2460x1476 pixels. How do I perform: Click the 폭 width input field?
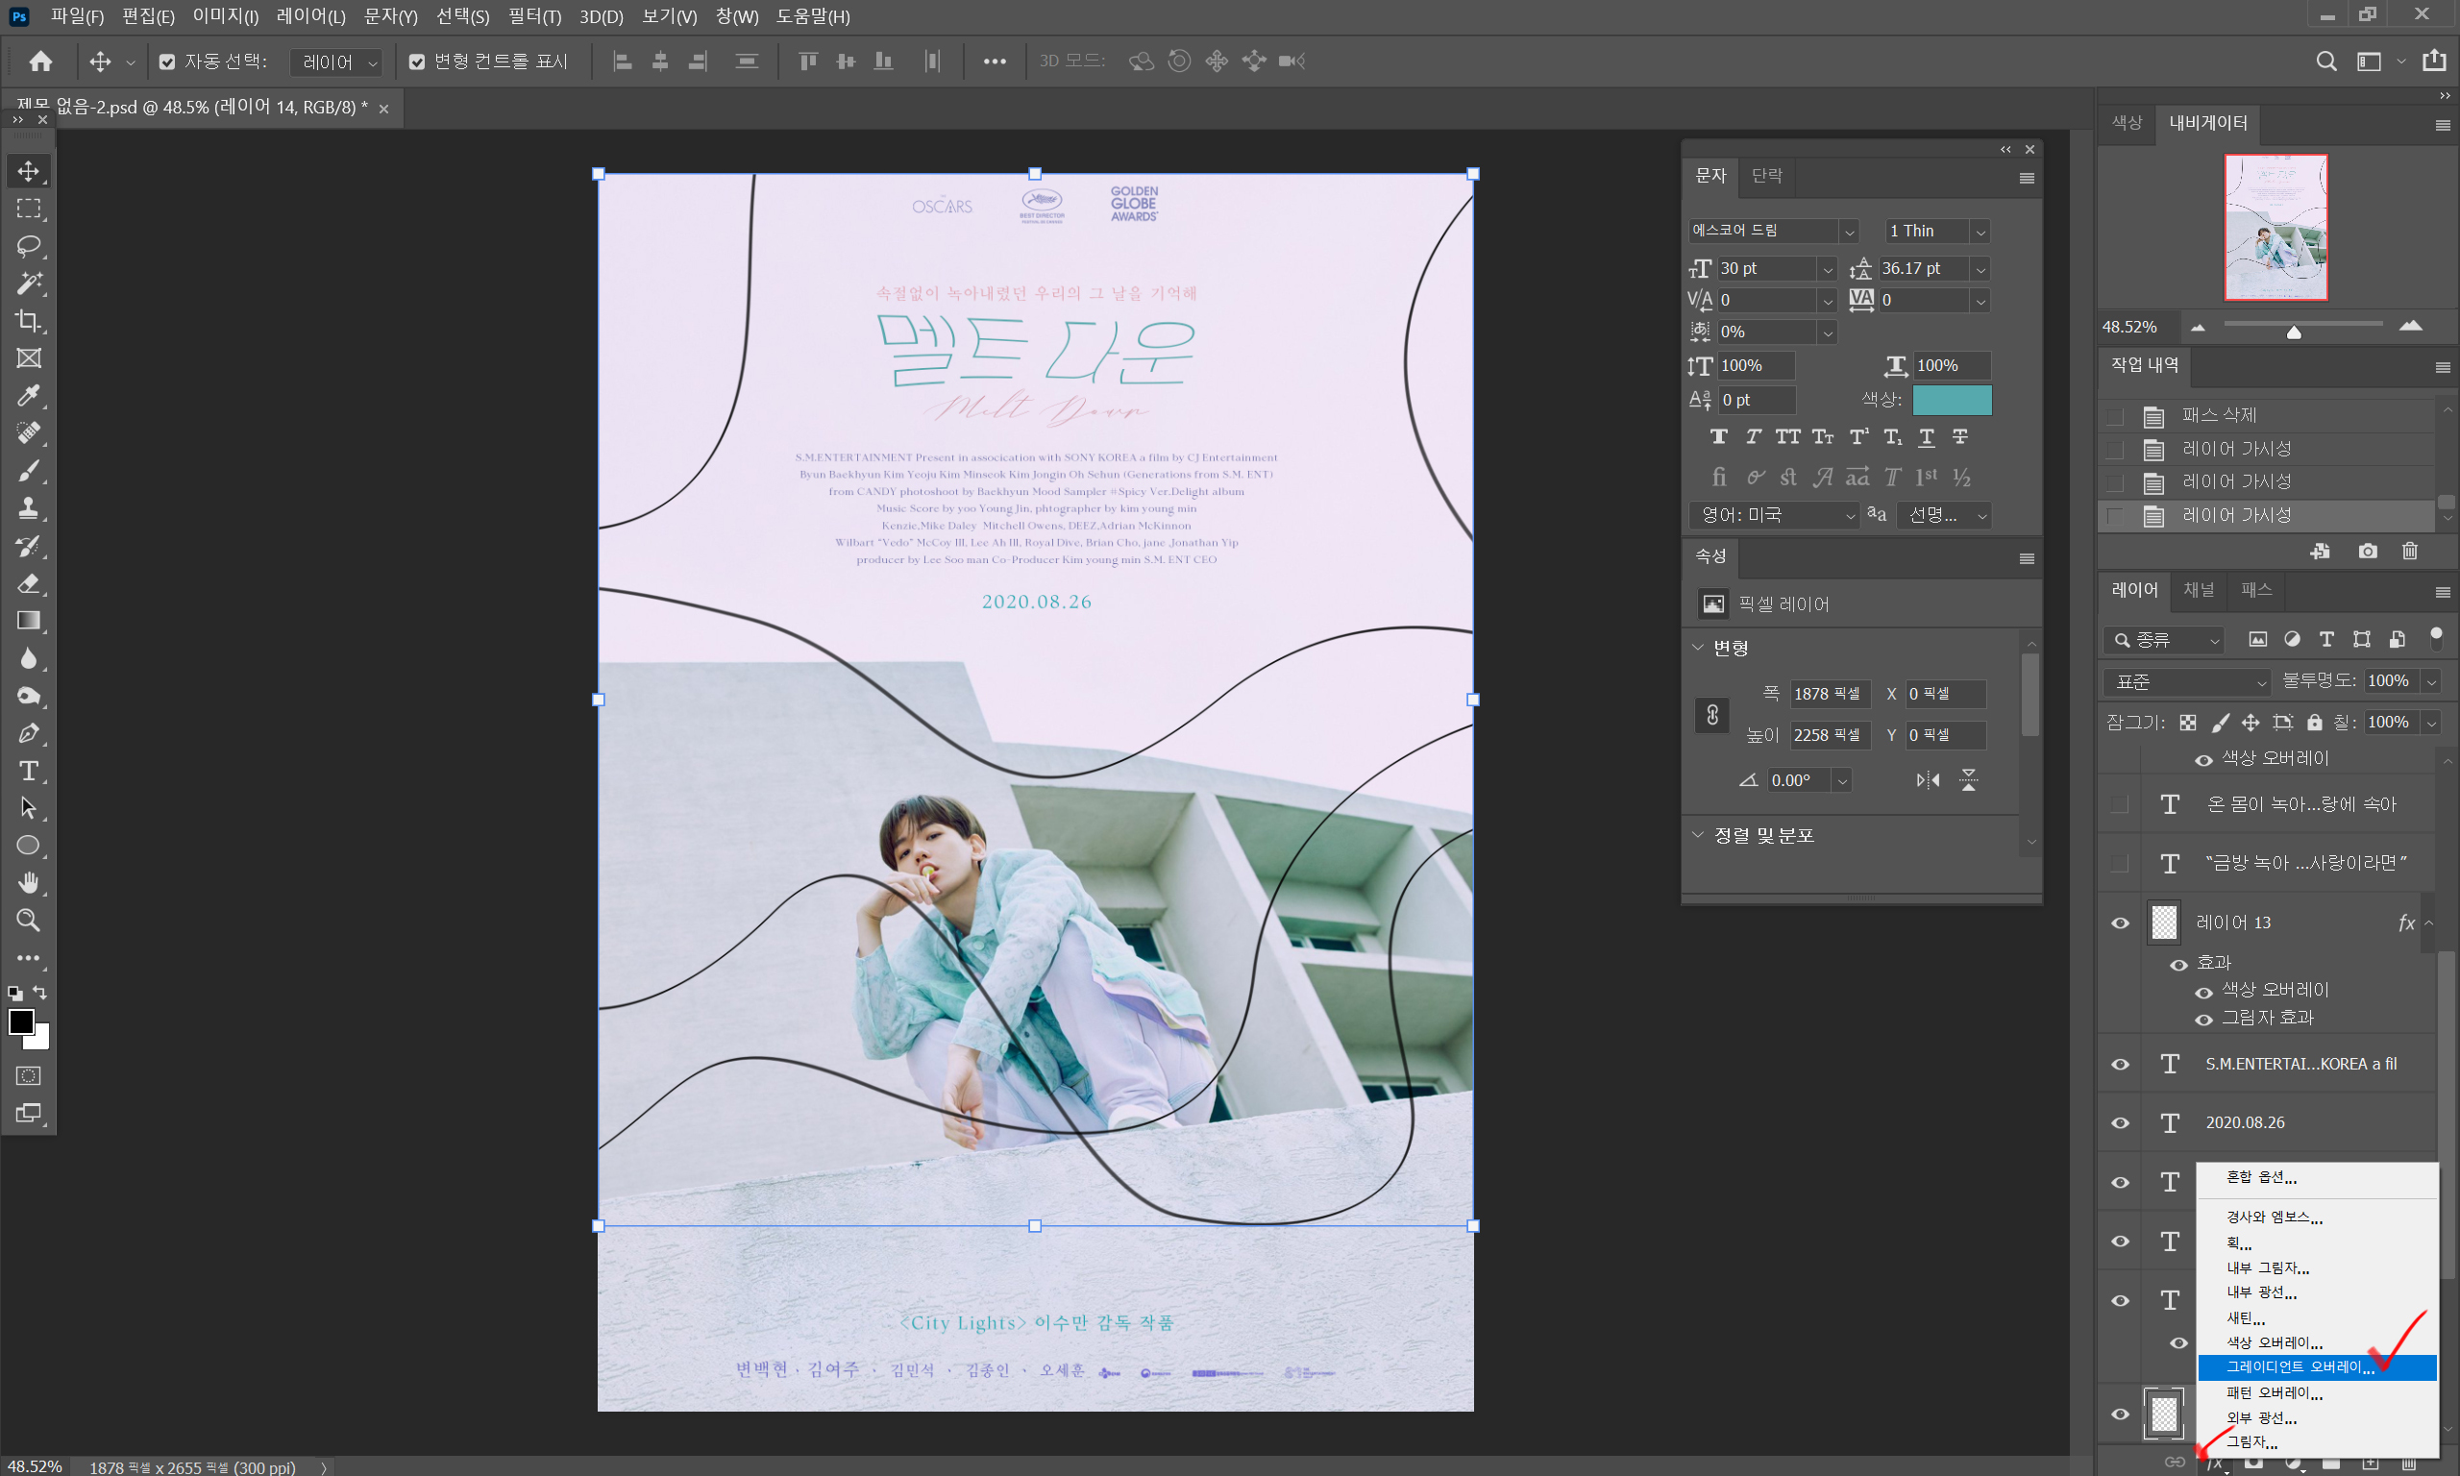pos(1830,694)
